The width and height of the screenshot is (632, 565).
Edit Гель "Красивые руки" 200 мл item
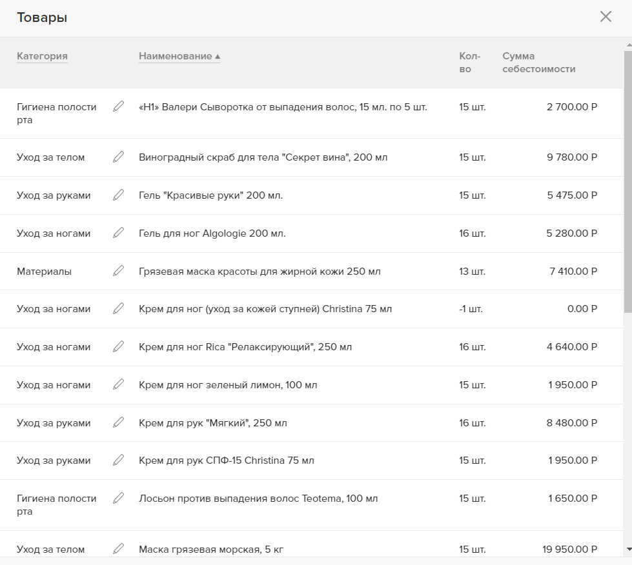click(x=119, y=195)
